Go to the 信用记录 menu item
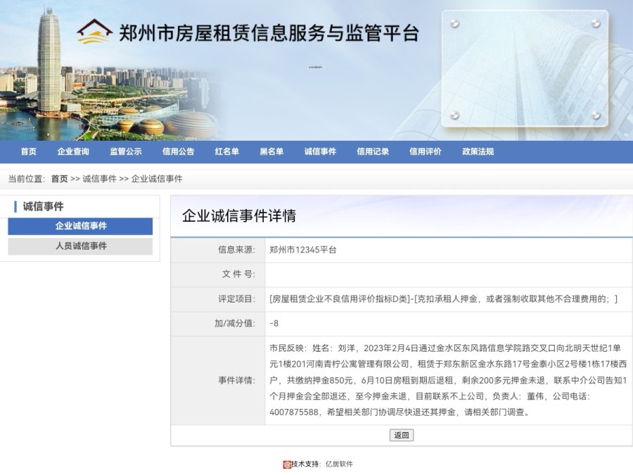Screen dimensions: 633x475 coord(373,151)
